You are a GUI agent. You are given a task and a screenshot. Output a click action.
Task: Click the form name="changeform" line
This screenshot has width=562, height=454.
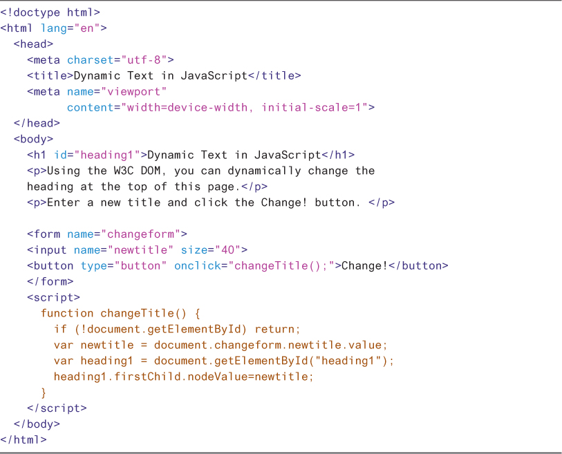pos(107,234)
